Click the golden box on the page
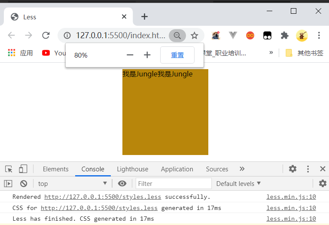 click(165, 112)
